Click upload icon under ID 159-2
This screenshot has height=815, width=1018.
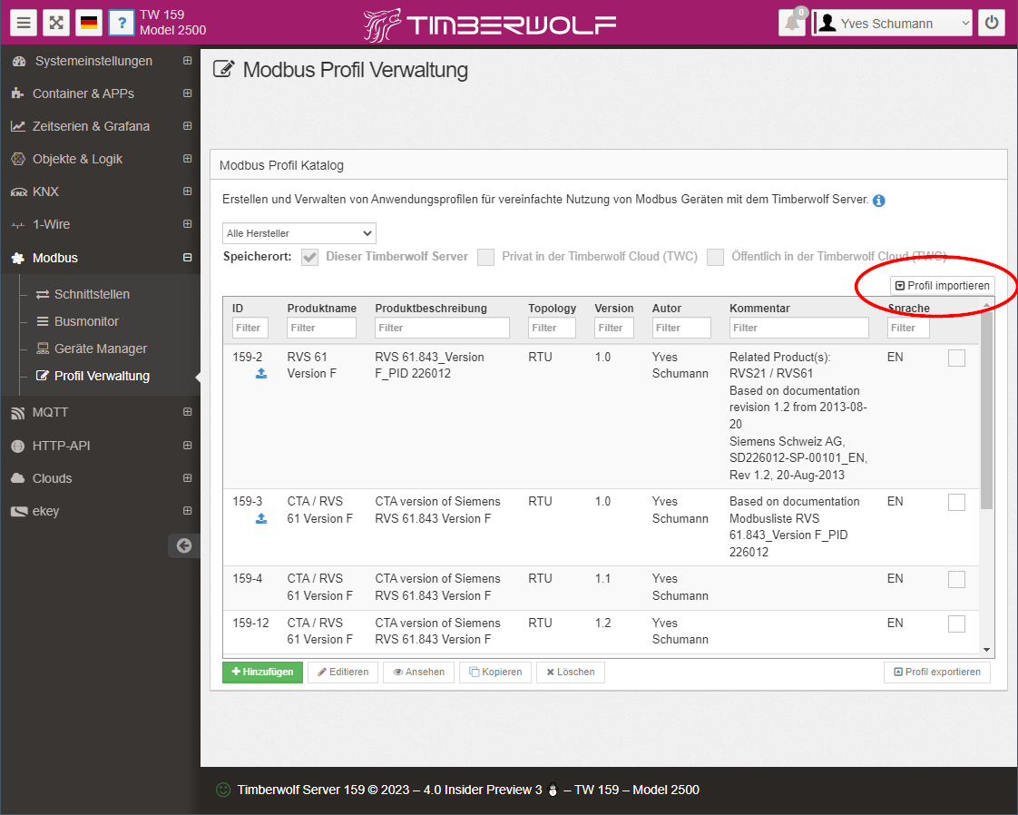click(261, 373)
